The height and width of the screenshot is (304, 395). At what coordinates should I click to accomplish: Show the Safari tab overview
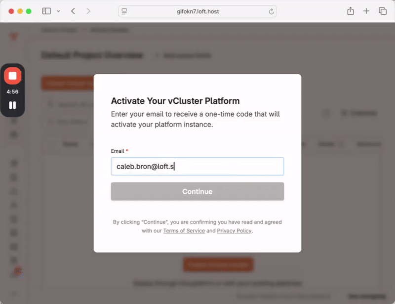pos(382,11)
